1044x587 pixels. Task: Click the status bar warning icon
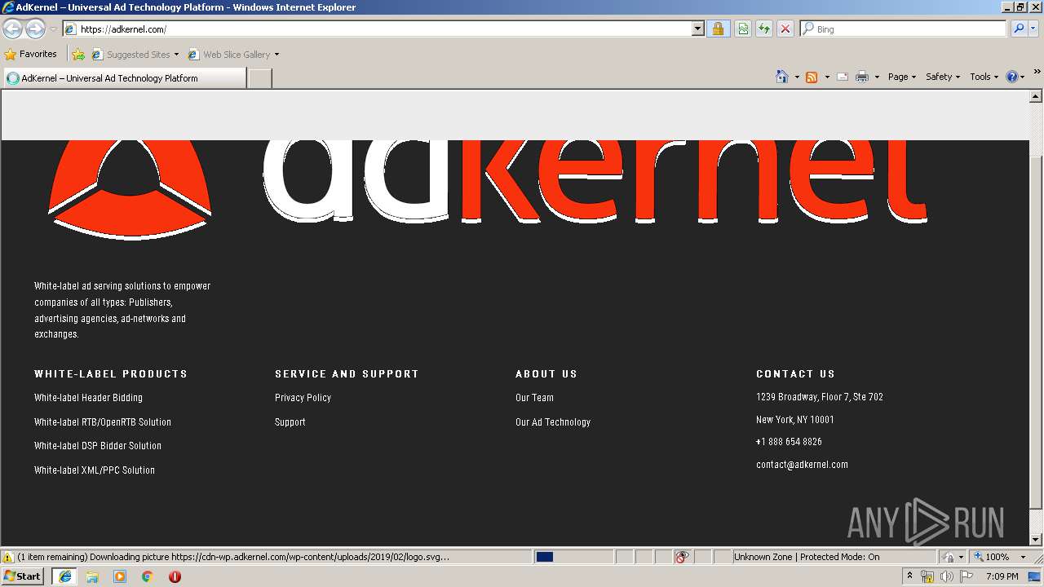(x=8, y=557)
